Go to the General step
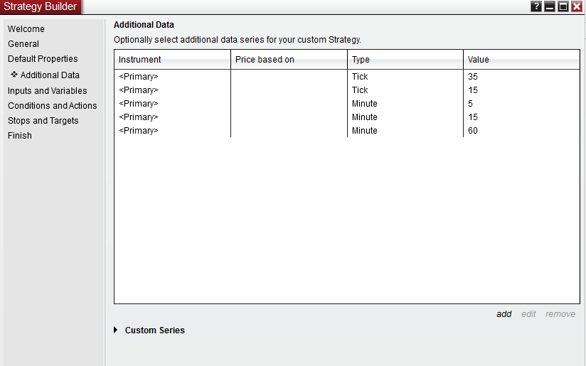This screenshot has height=366, width=586. pos(23,44)
